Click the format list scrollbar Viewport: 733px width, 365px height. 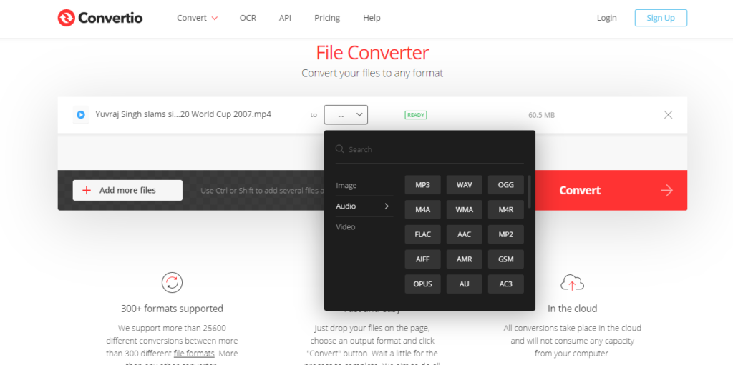[x=529, y=192]
